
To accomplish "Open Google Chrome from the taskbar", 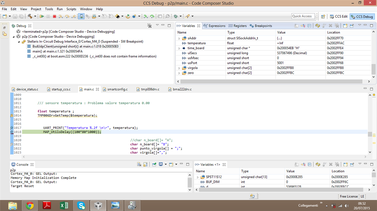I will click(x=30, y=206).
